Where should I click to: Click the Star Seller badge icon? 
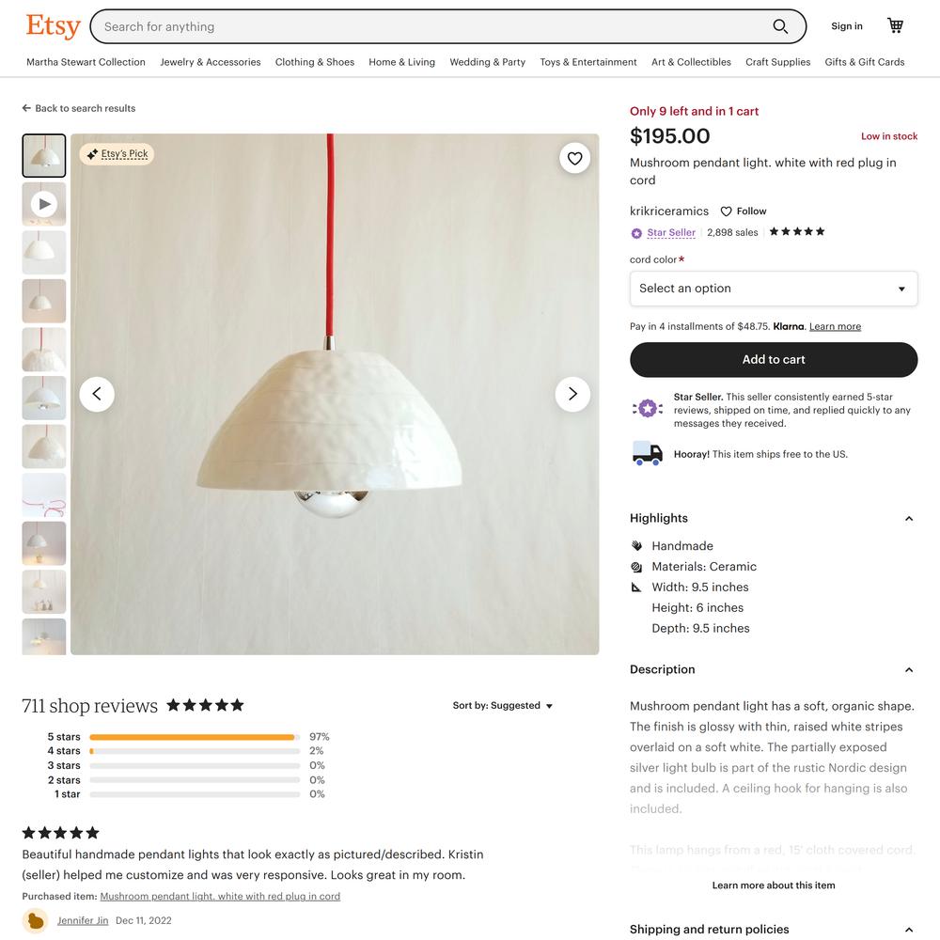click(636, 233)
